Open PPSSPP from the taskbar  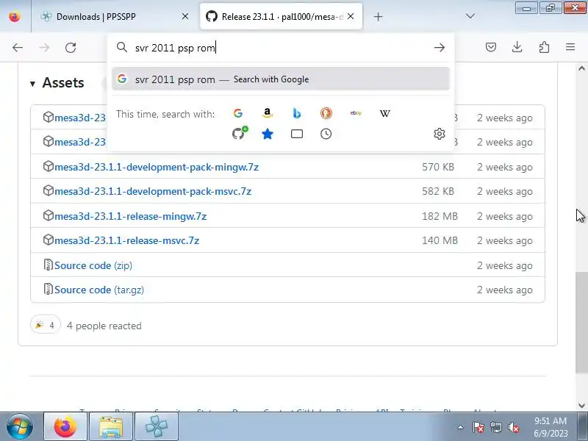point(156,426)
